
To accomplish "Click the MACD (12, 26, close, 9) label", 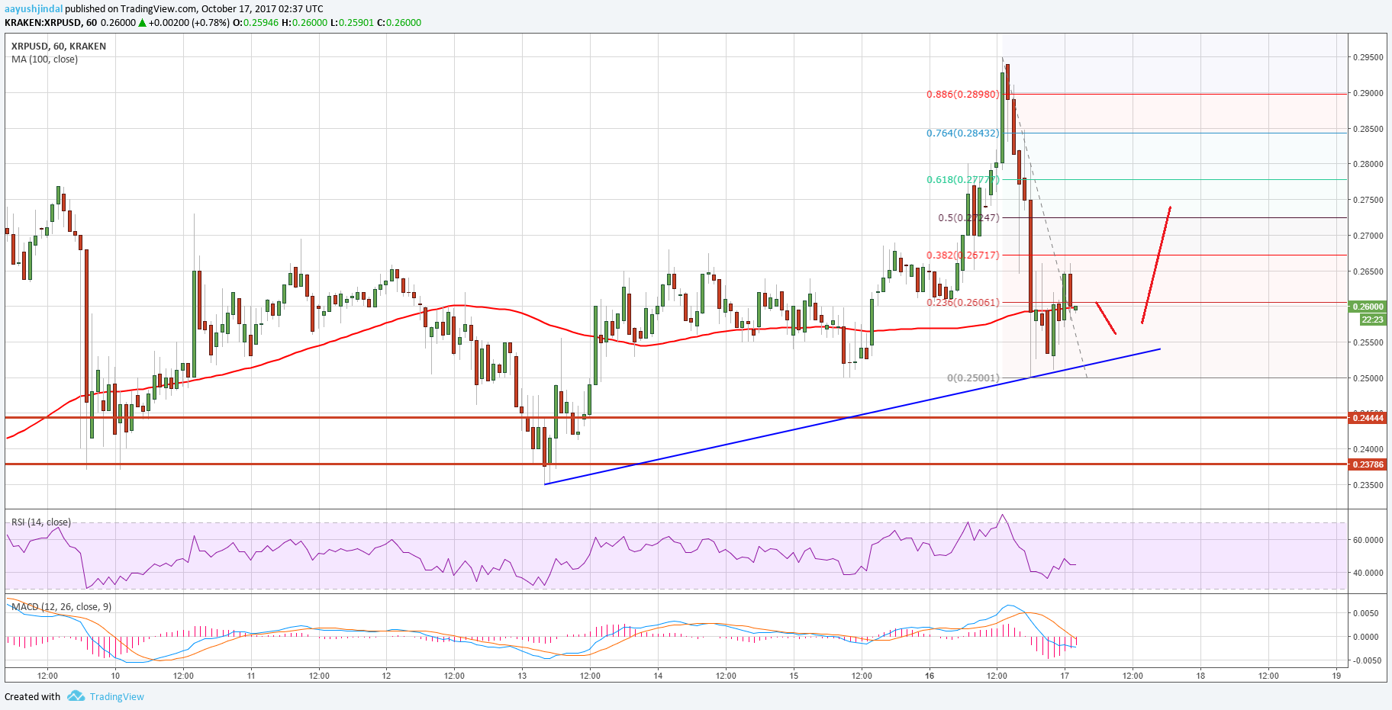I will tap(61, 607).
